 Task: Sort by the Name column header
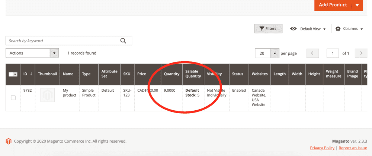(x=70, y=74)
